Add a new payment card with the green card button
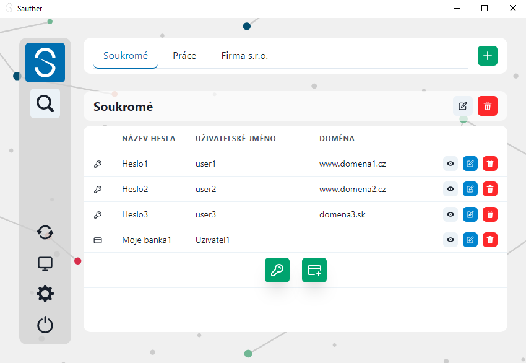The height and width of the screenshot is (363, 526). point(314,270)
